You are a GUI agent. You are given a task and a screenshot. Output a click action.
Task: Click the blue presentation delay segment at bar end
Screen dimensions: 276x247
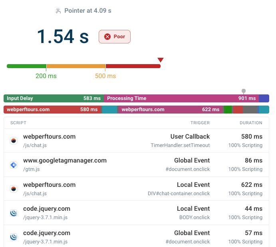pos(264,98)
